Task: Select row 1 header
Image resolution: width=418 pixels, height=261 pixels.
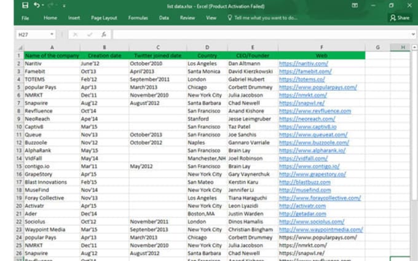Action: point(19,56)
